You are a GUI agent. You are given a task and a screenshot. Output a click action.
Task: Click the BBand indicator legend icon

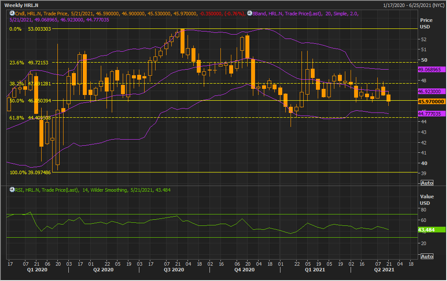(249, 13)
